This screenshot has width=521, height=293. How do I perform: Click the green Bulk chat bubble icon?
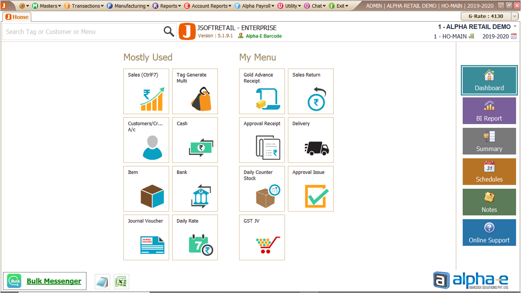(14, 281)
